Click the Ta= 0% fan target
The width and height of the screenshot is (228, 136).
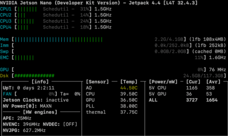click(x=70, y=94)
